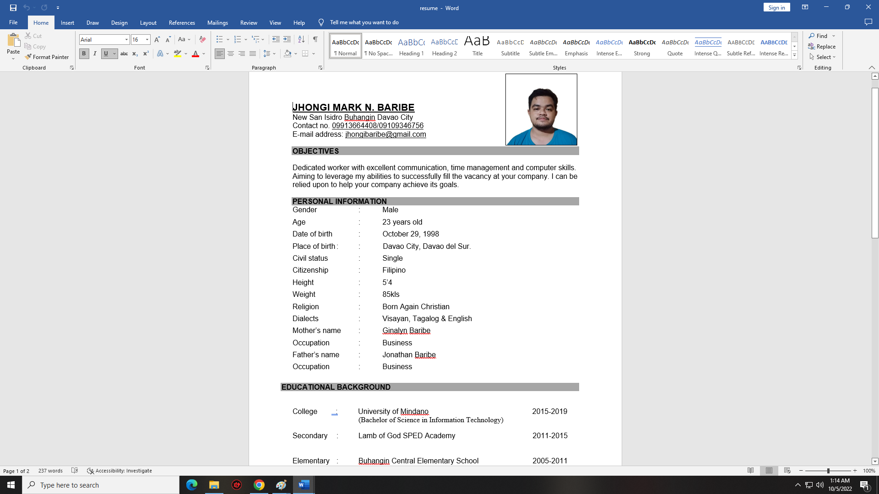Click the Sort paragraph icon
879x494 pixels.
click(301, 39)
